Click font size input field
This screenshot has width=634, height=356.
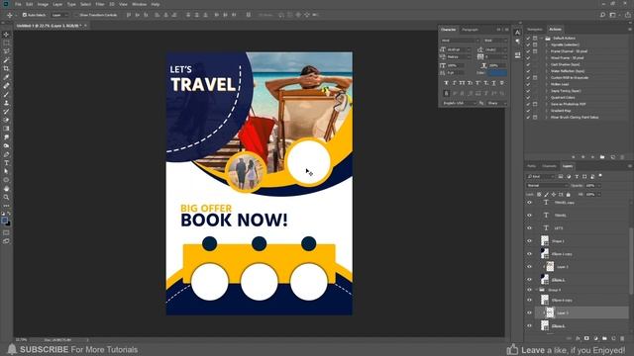coord(458,49)
